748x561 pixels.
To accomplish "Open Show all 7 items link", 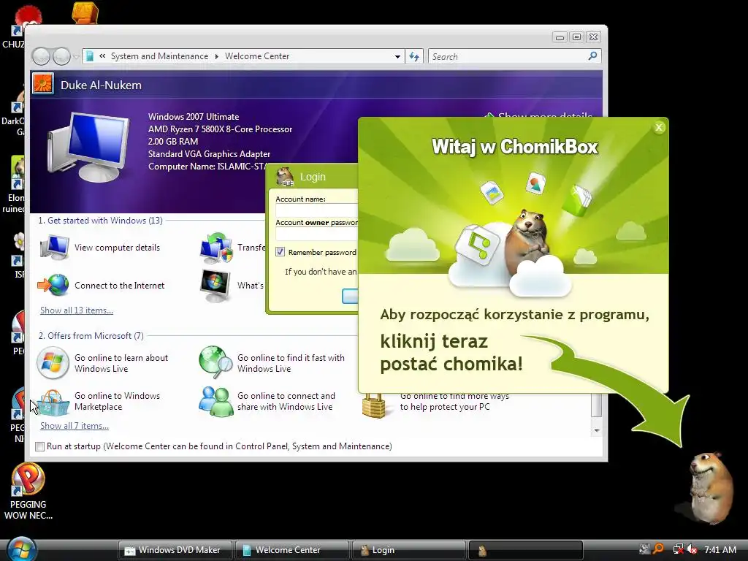I will click(x=75, y=426).
